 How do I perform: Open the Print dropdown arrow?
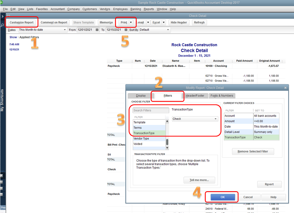click(x=131, y=22)
